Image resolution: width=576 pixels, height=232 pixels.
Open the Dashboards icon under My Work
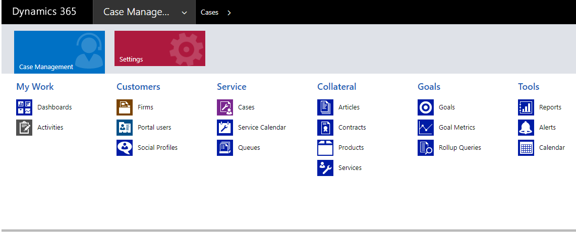tap(24, 107)
